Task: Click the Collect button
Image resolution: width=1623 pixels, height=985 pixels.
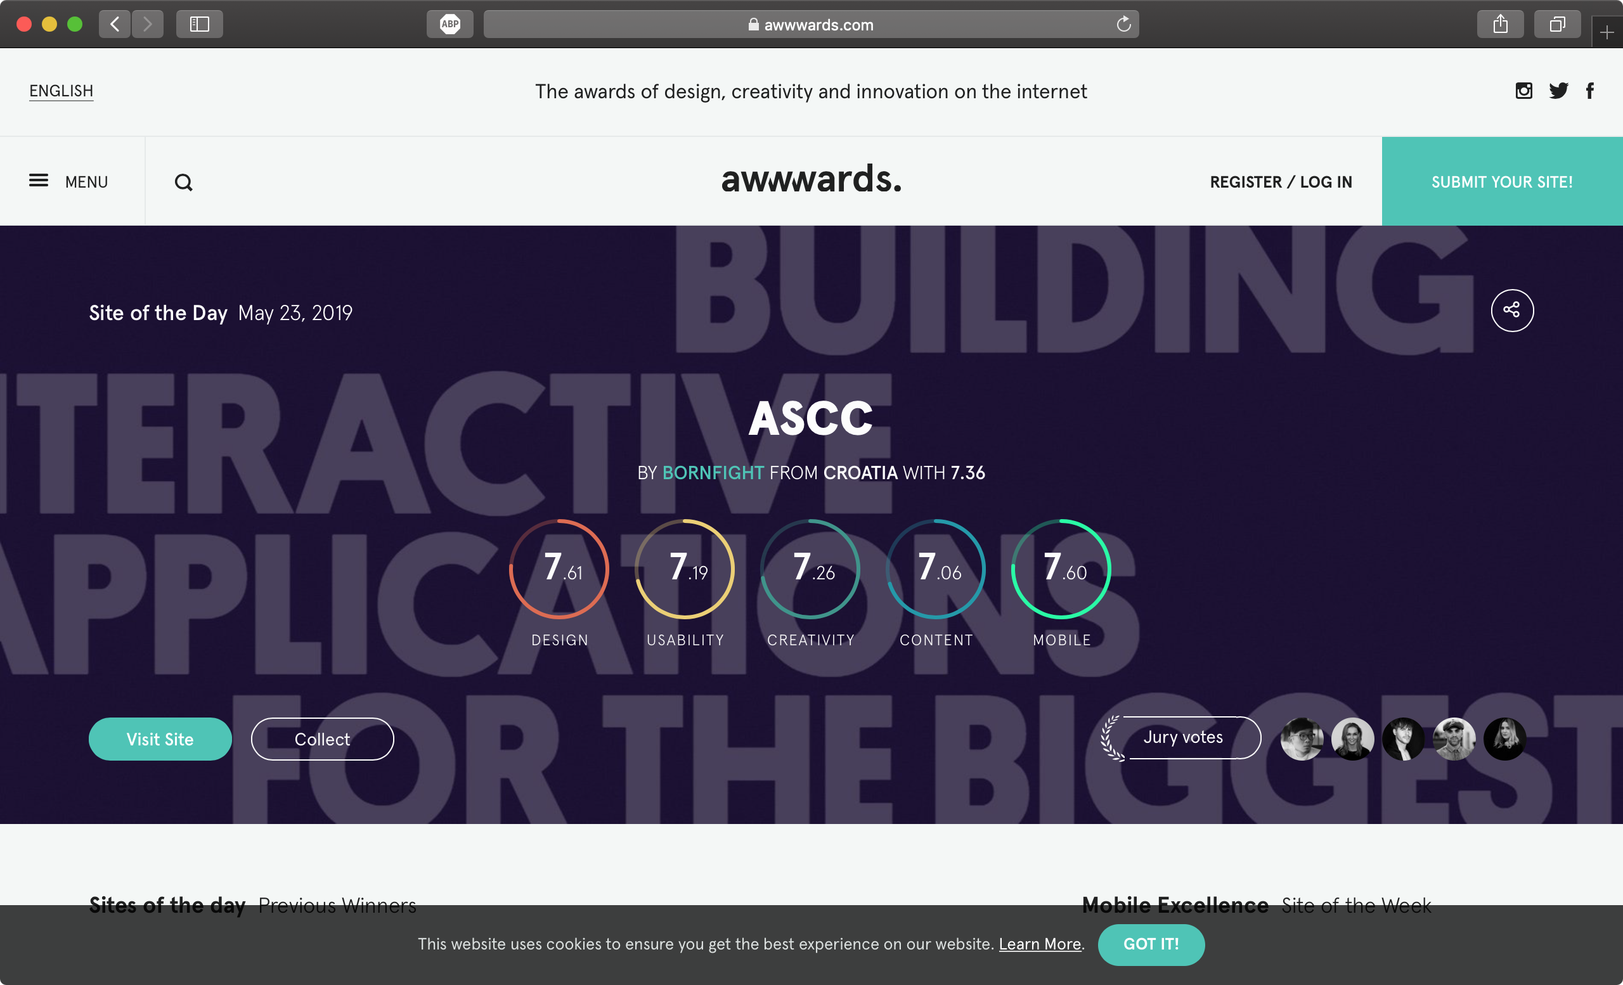Action: 322,737
